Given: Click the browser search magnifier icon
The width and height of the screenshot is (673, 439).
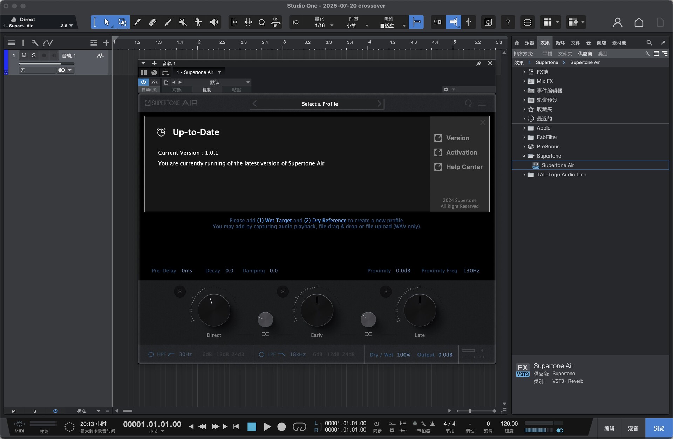Looking at the screenshot, I should point(649,43).
